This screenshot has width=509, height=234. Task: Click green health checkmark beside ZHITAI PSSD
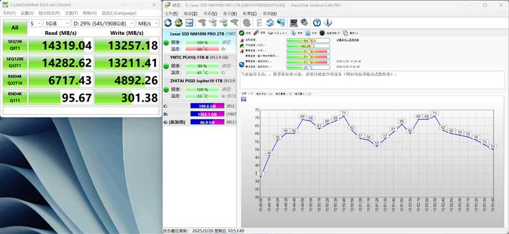click(166, 89)
